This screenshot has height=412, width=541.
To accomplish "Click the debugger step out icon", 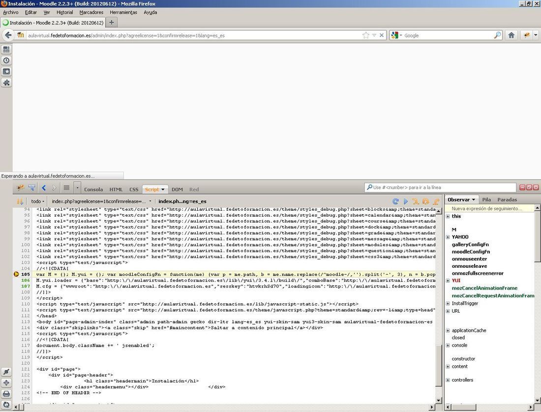I will [x=436, y=201].
